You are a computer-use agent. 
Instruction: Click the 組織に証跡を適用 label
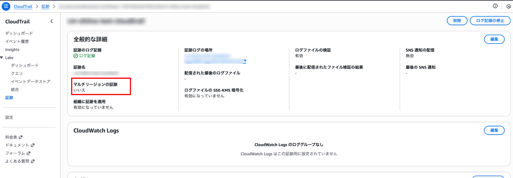90,101
